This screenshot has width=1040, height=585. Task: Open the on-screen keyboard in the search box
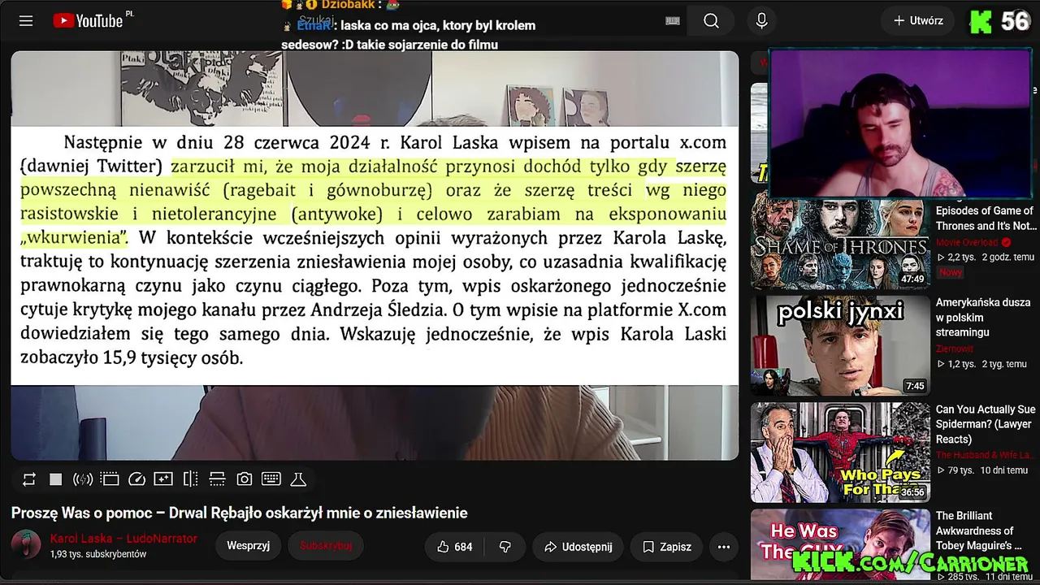(673, 21)
